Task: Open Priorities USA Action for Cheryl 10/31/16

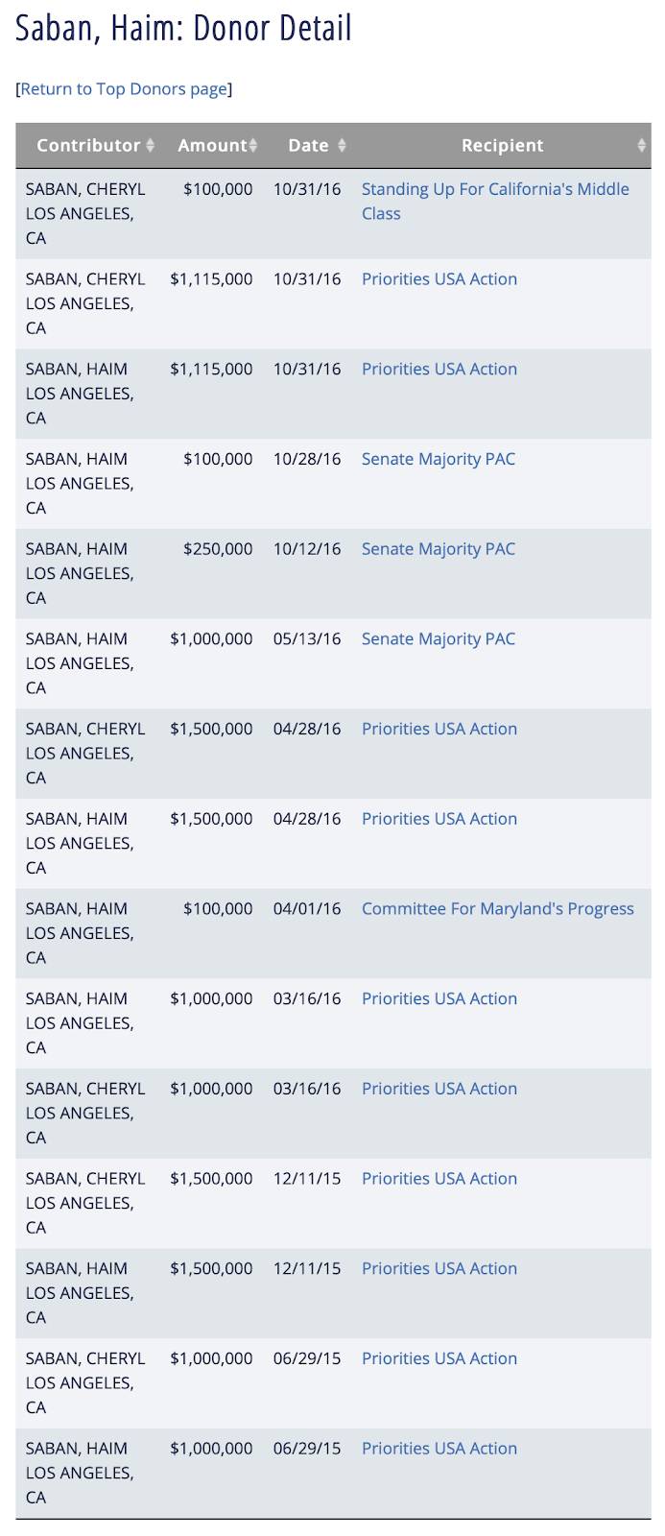Action: tap(439, 279)
